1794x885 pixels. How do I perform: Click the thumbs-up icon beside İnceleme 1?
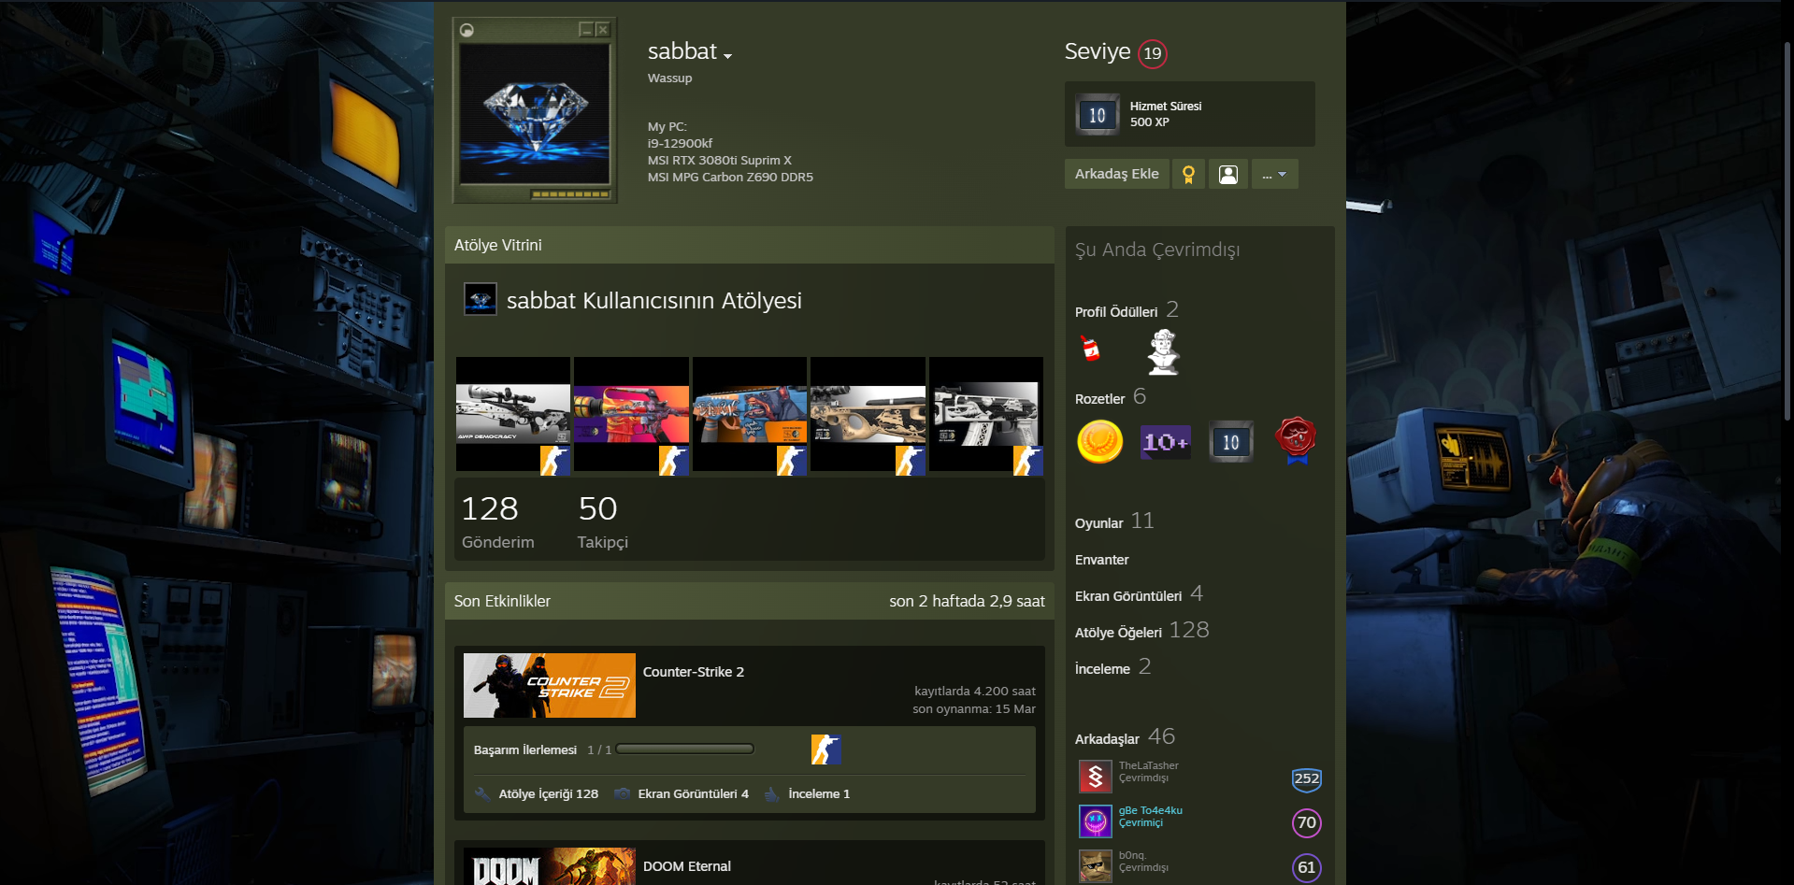click(x=772, y=794)
